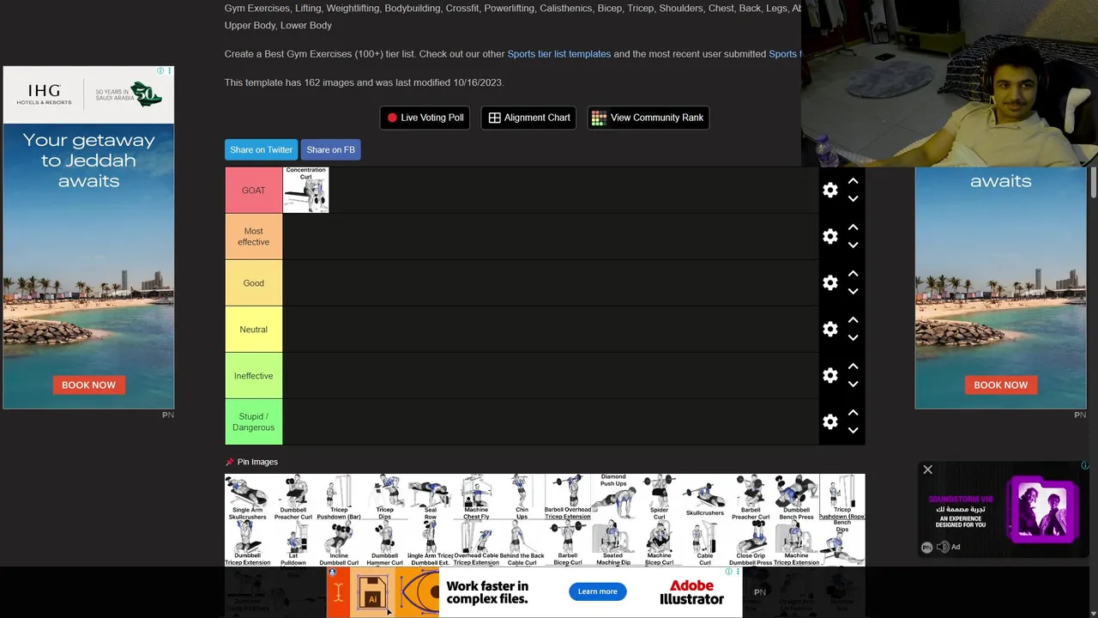The height and width of the screenshot is (618, 1098).
Task: Open settings gear for GOAT row
Action: [830, 191]
